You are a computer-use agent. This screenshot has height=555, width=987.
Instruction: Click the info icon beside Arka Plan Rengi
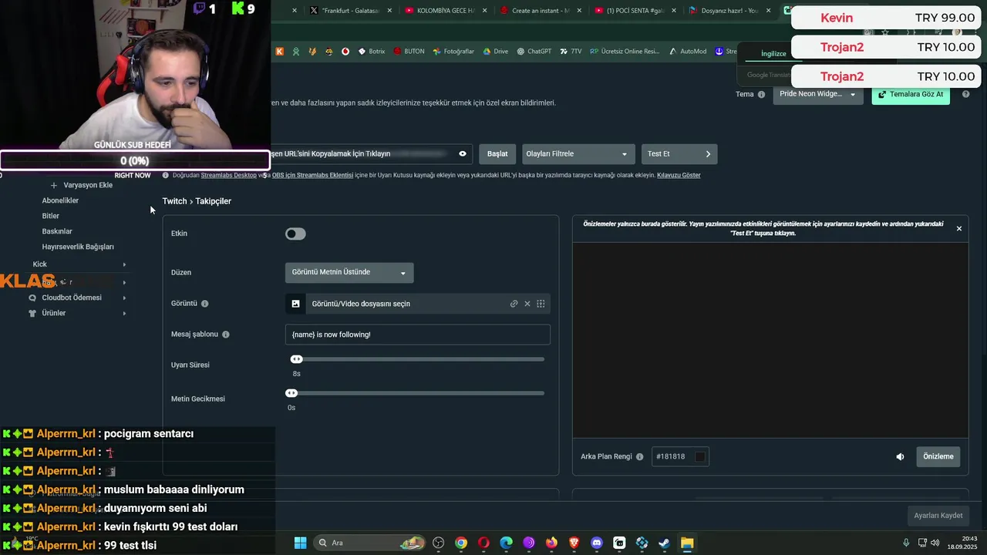(x=639, y=456)
